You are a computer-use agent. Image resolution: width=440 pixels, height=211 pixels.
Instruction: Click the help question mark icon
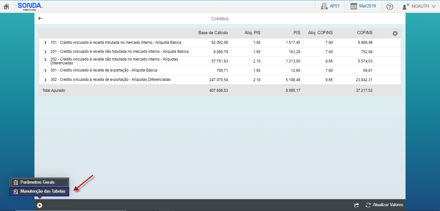click(390, 6)
